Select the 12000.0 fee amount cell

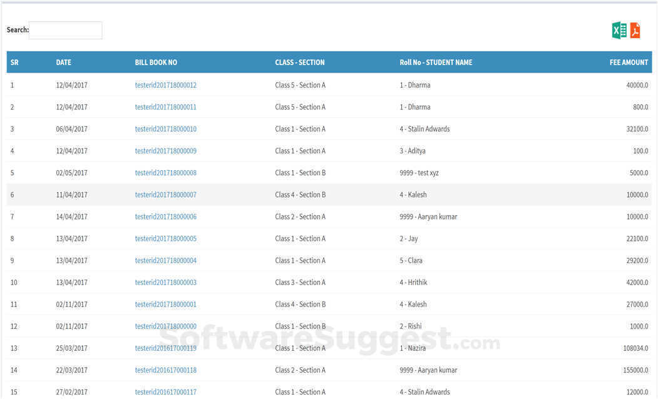click(637, 392)
